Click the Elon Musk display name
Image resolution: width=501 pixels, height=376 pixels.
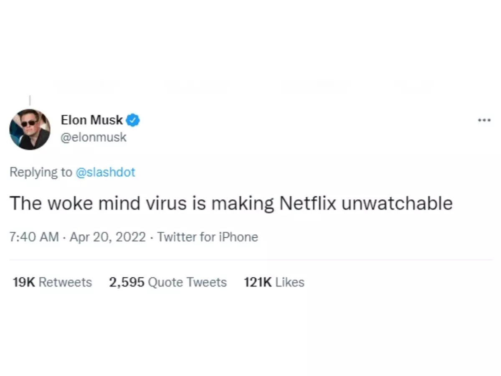pyautogui.click(x=91, y=120)
